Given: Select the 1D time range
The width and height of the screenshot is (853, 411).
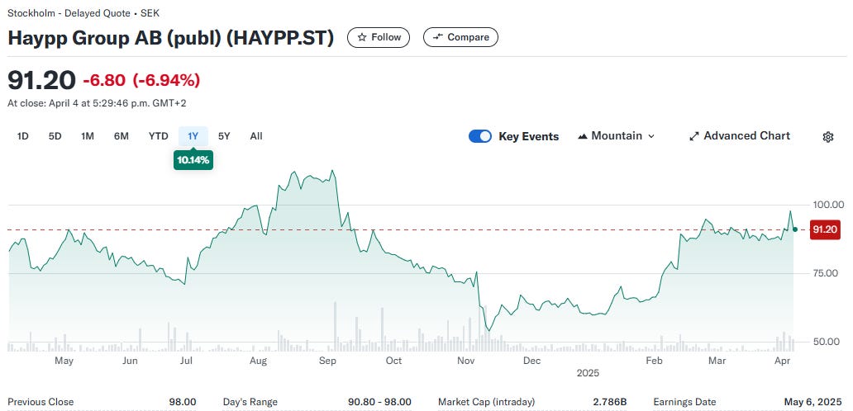Looking at the screenshot, I should click(23, 136).
